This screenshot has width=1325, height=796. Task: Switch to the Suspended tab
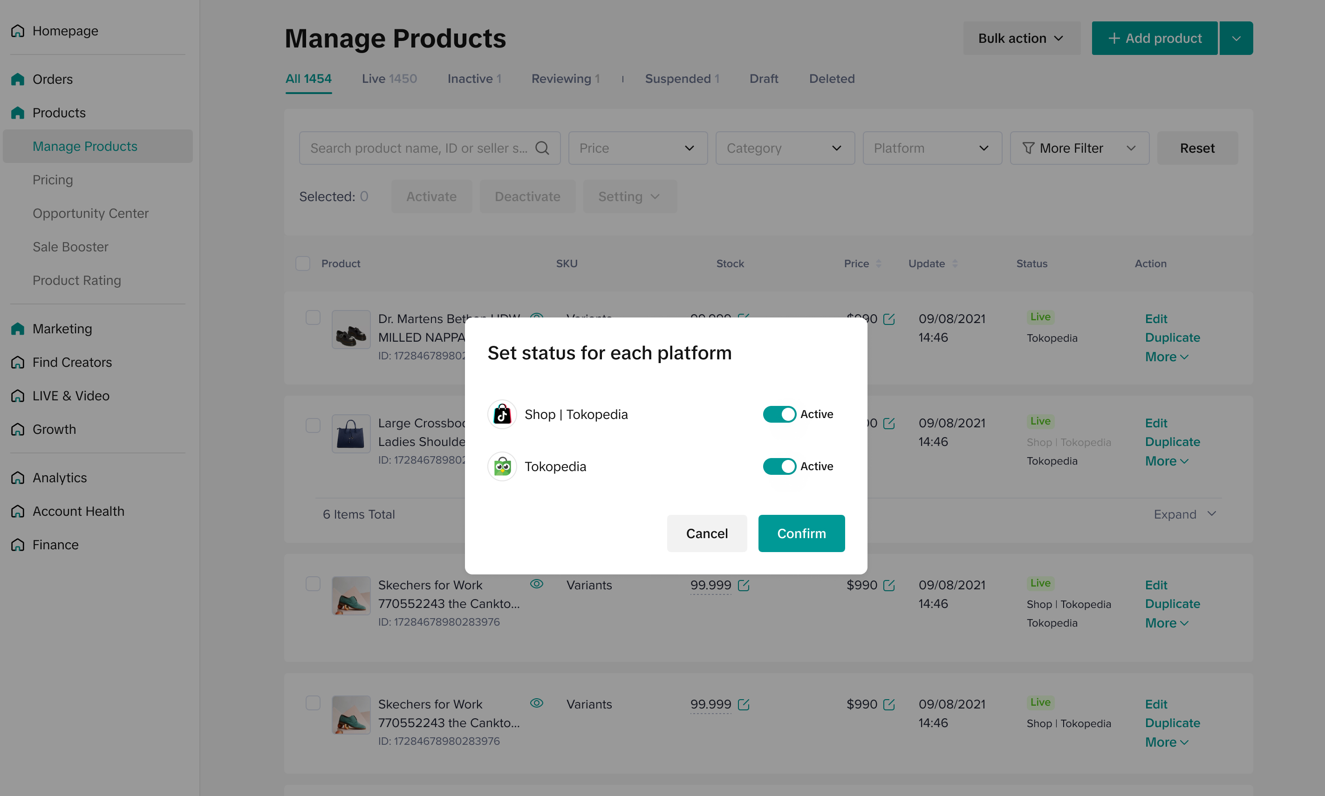point(681,79)
